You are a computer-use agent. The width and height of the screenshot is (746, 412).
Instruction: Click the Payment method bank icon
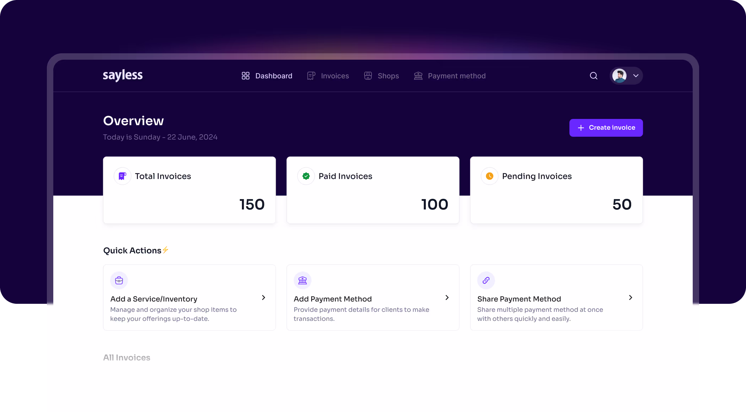(x=418, y=76)
